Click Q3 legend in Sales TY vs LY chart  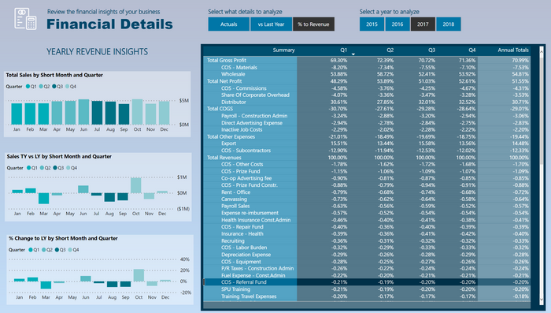(58, 168)
